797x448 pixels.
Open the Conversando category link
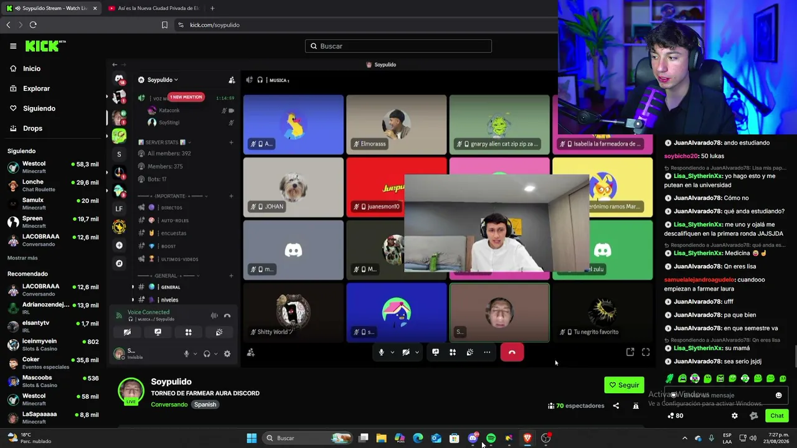click(x=169, y=404)
